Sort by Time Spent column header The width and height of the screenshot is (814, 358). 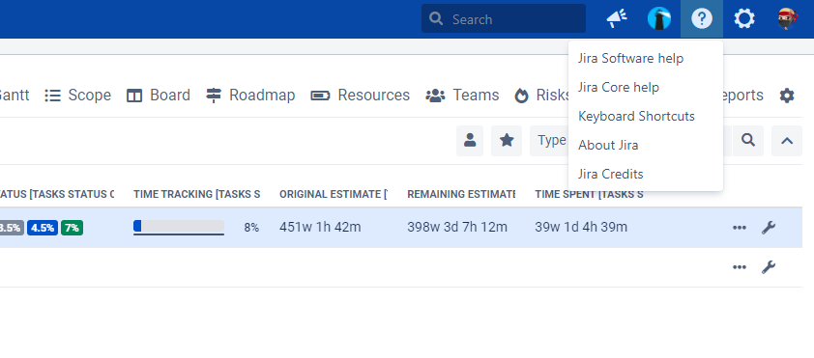tap(589, 194)
